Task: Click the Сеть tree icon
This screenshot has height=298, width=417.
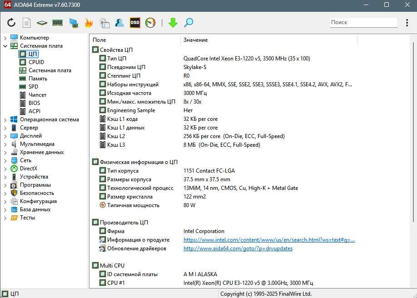Action: pyautogui.click(x=14, y=161)
